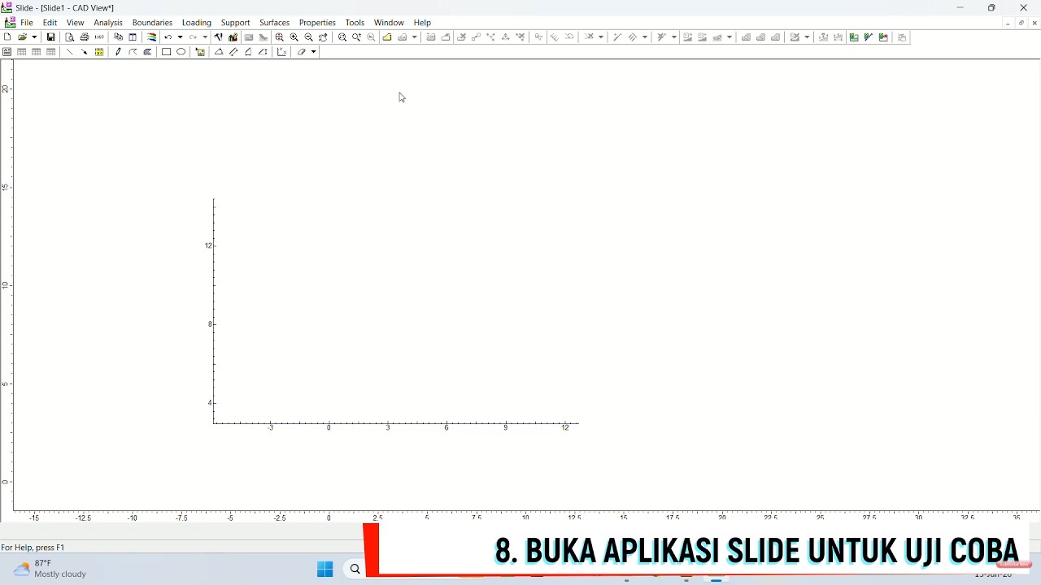This screenshot has width=1041, height=585.
Task: Click the Add External Boundary yellow icon
Action: [x=387, y=37]
